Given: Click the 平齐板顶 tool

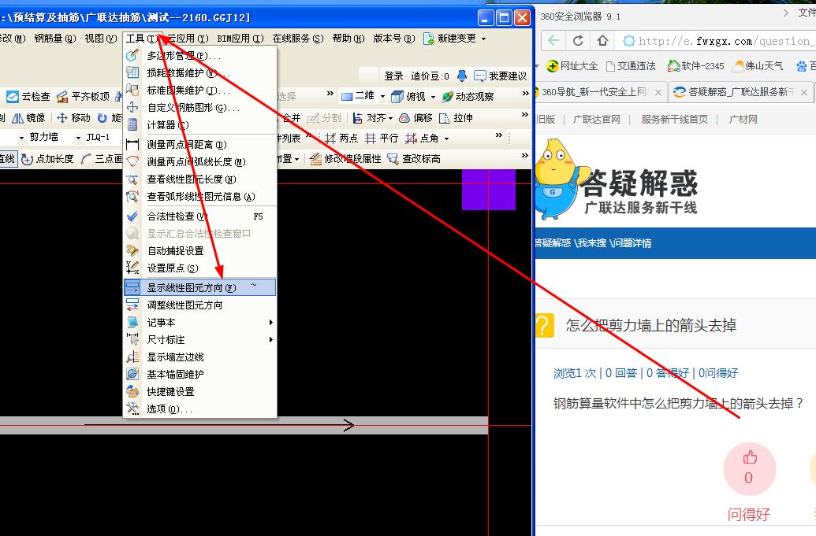Looking at the screenshot, I should tap(84, 97).
